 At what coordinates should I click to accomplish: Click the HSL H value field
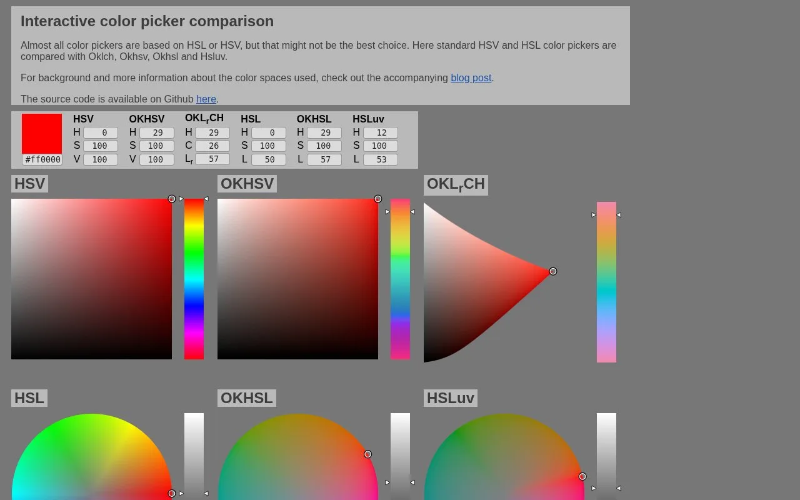pos(269,132)
